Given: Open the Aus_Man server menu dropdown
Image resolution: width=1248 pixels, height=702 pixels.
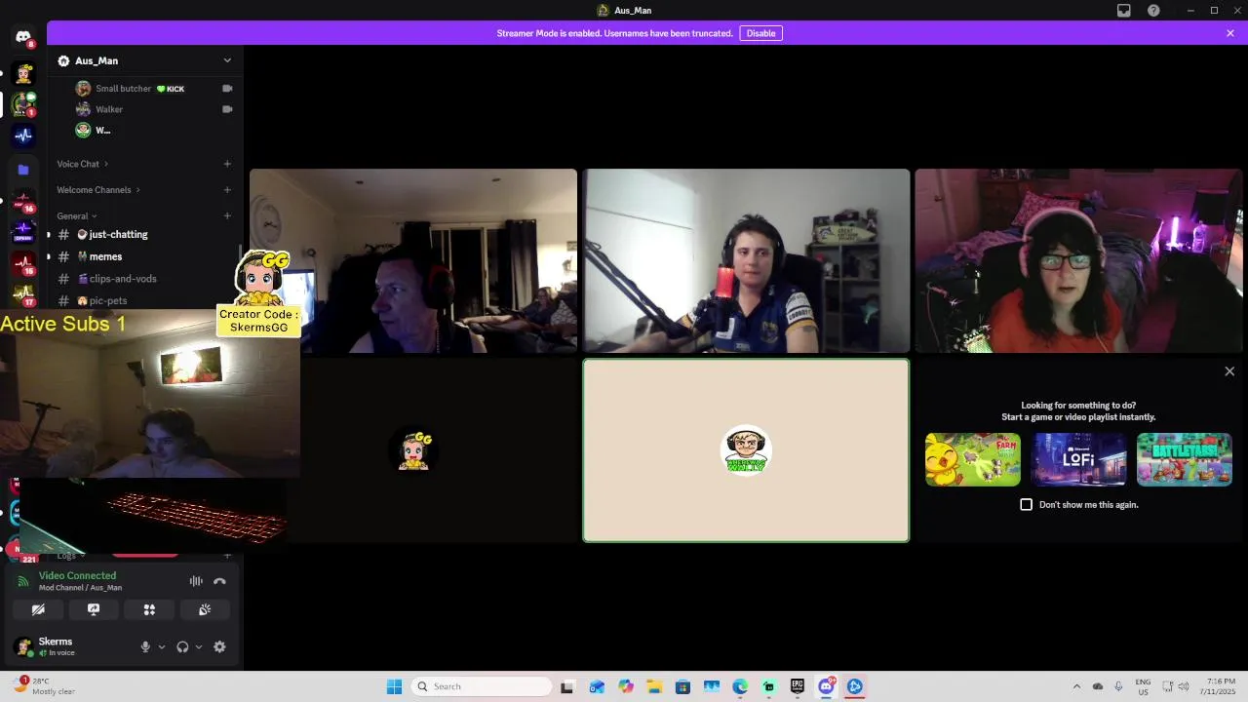Looking at the screenshot, I should pyautogui.click(x=227, y=60).
